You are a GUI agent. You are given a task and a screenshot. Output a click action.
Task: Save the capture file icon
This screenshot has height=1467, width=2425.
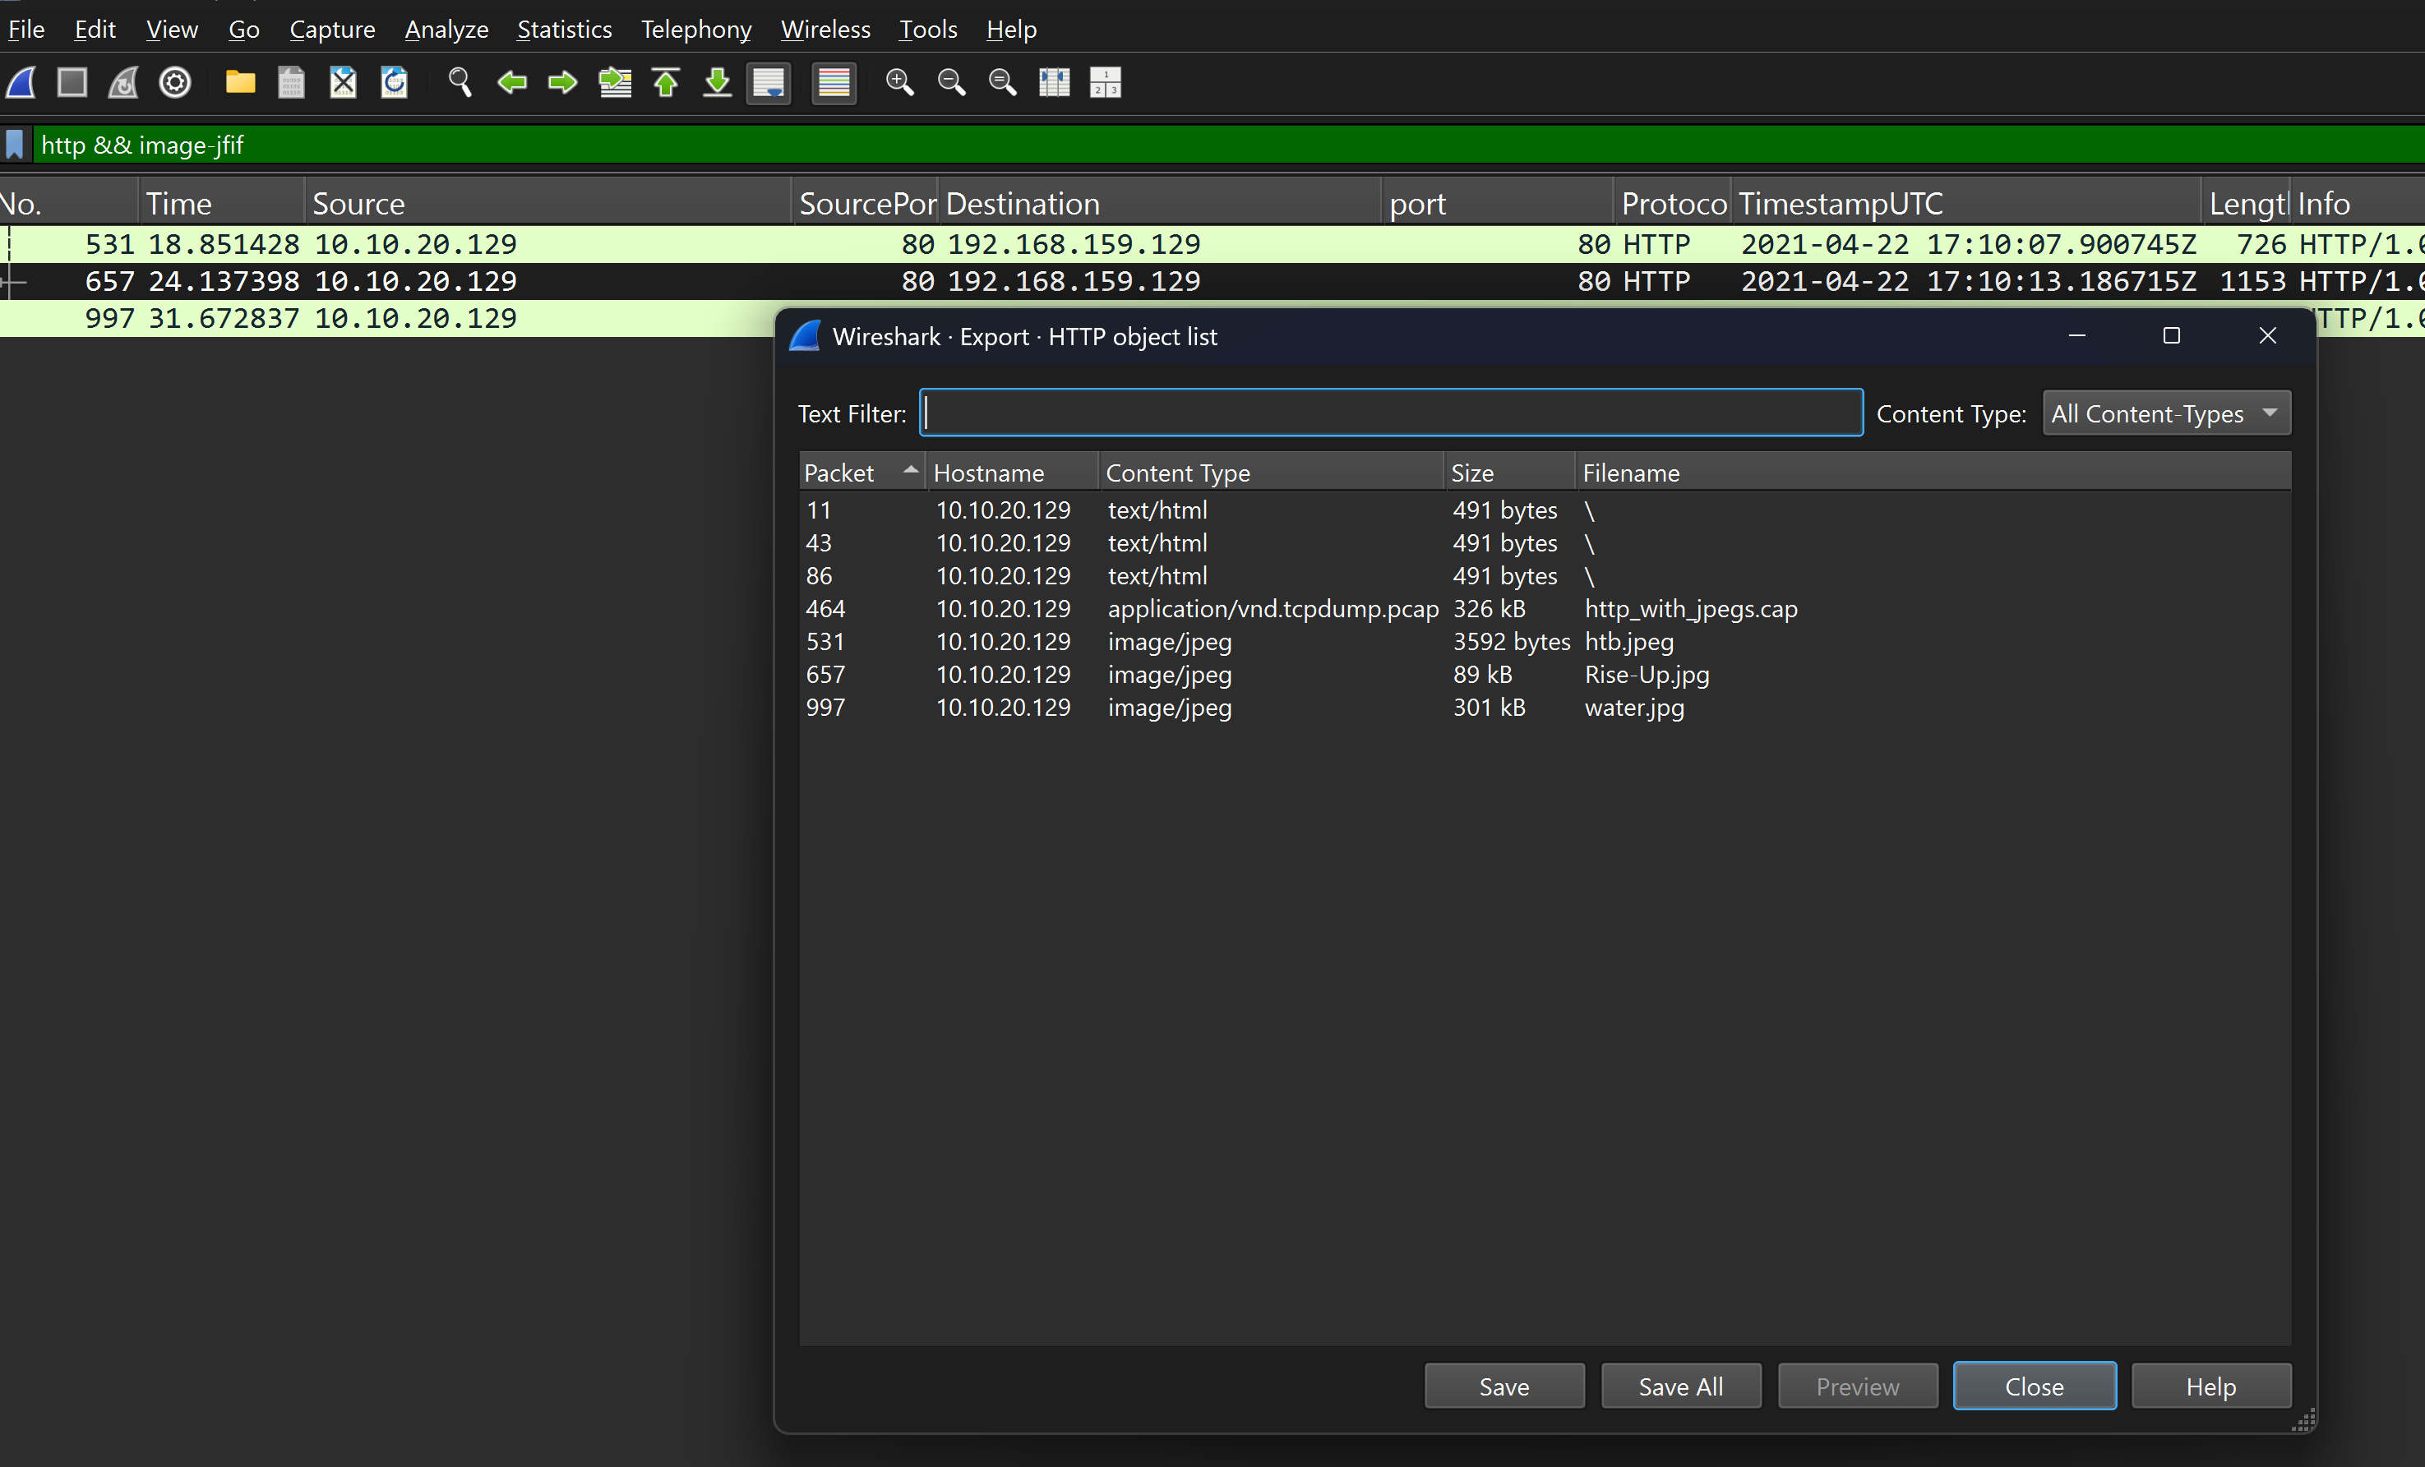[291, 83]
